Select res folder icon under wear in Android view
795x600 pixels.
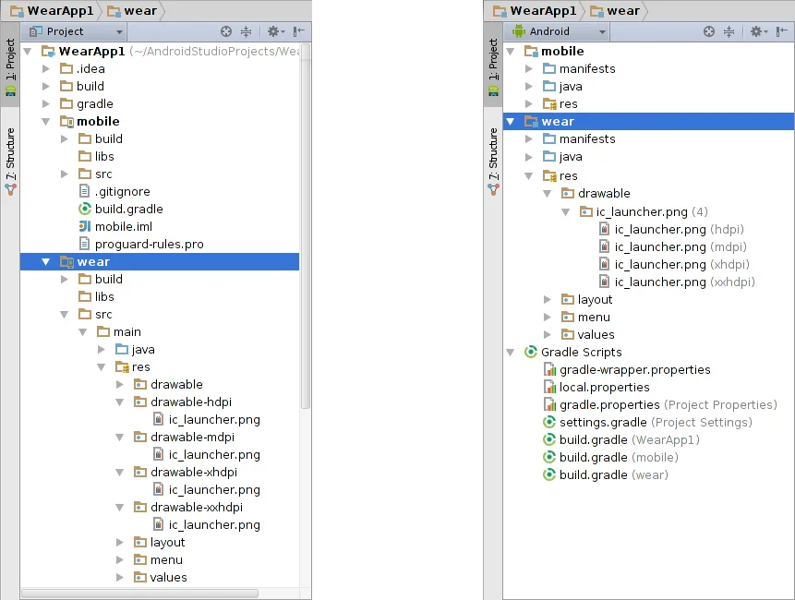(549, 175)
